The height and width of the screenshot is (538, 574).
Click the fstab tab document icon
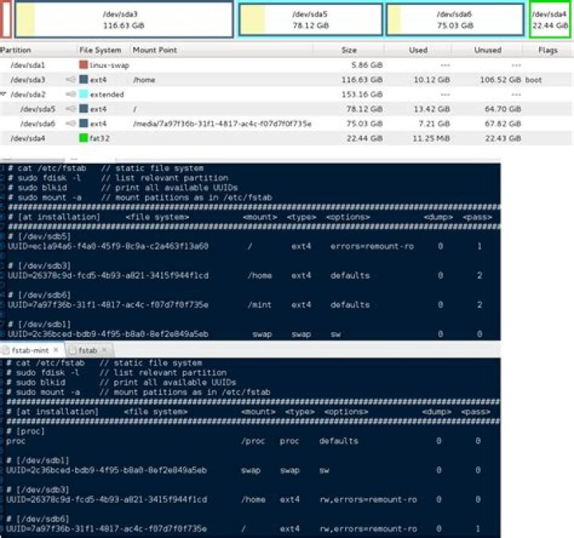pyautogui.click(x=73, y=350)
